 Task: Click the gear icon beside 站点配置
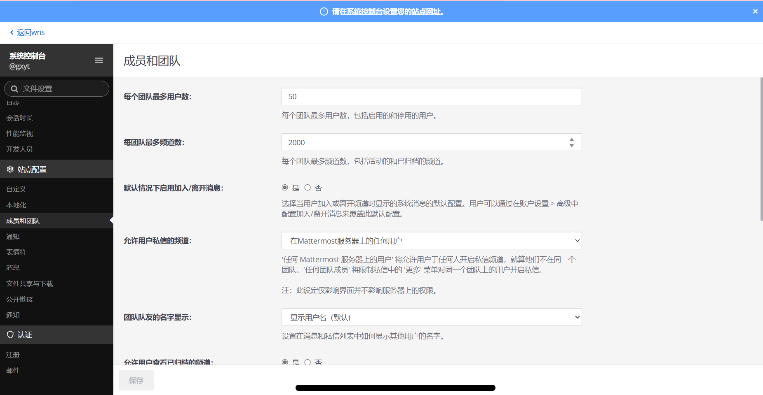point(10,169)
